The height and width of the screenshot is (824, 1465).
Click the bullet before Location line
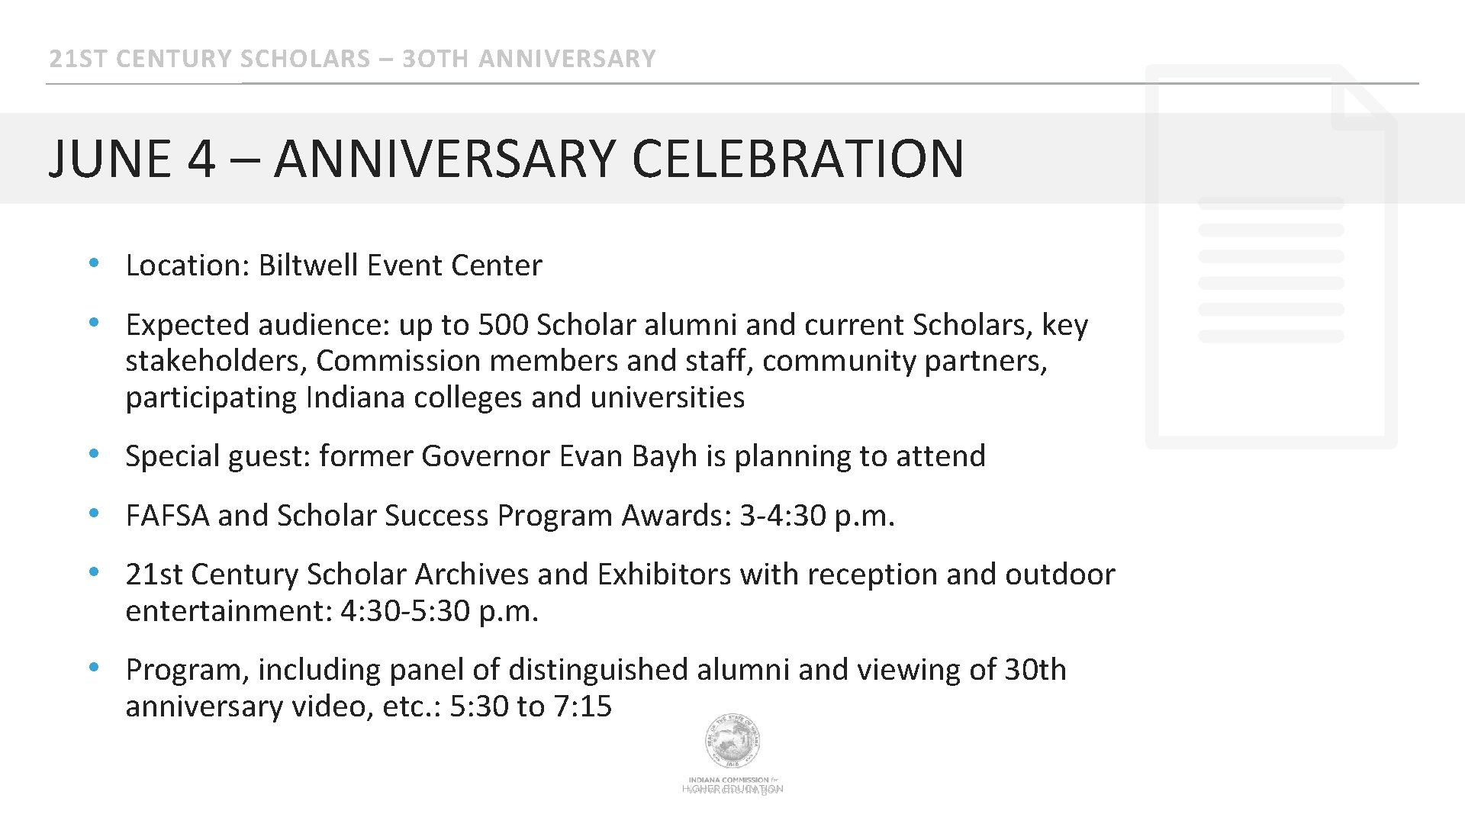(x=93, y=263)
